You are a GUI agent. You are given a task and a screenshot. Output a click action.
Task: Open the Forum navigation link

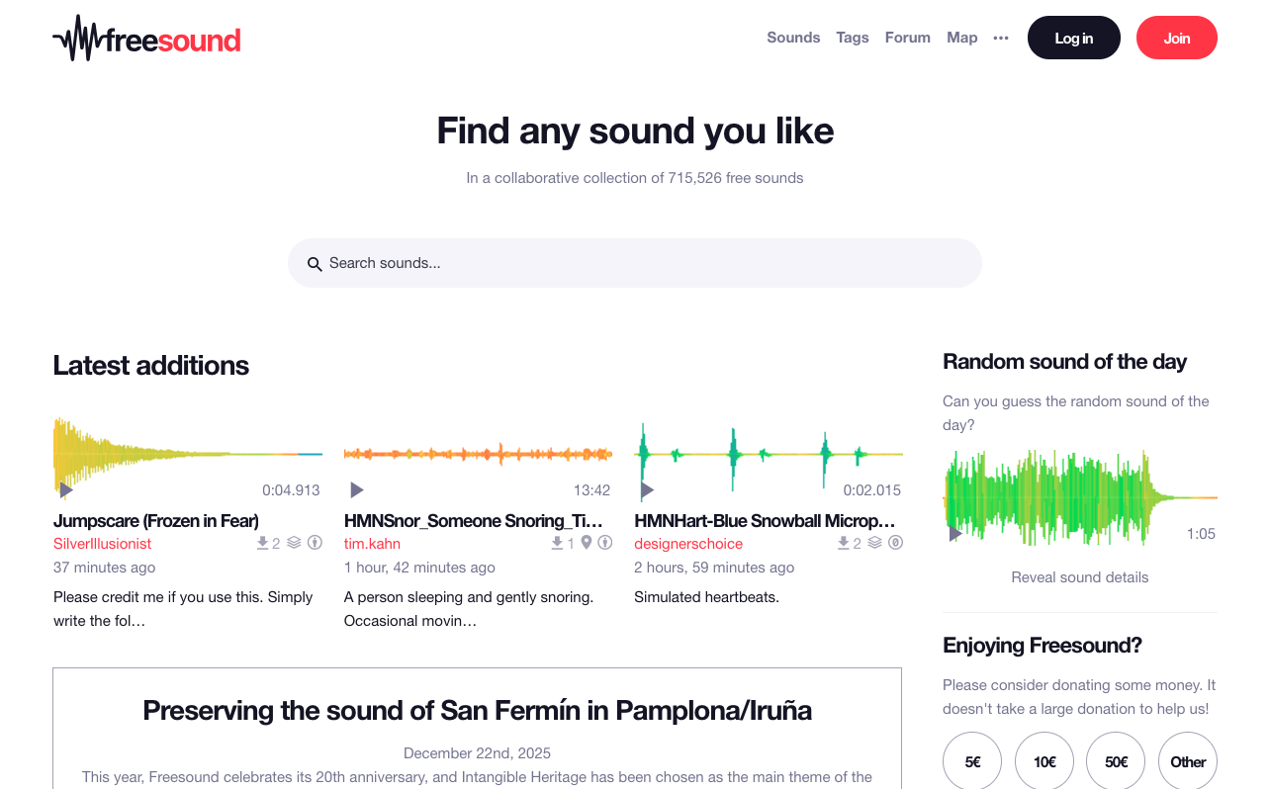907,38
